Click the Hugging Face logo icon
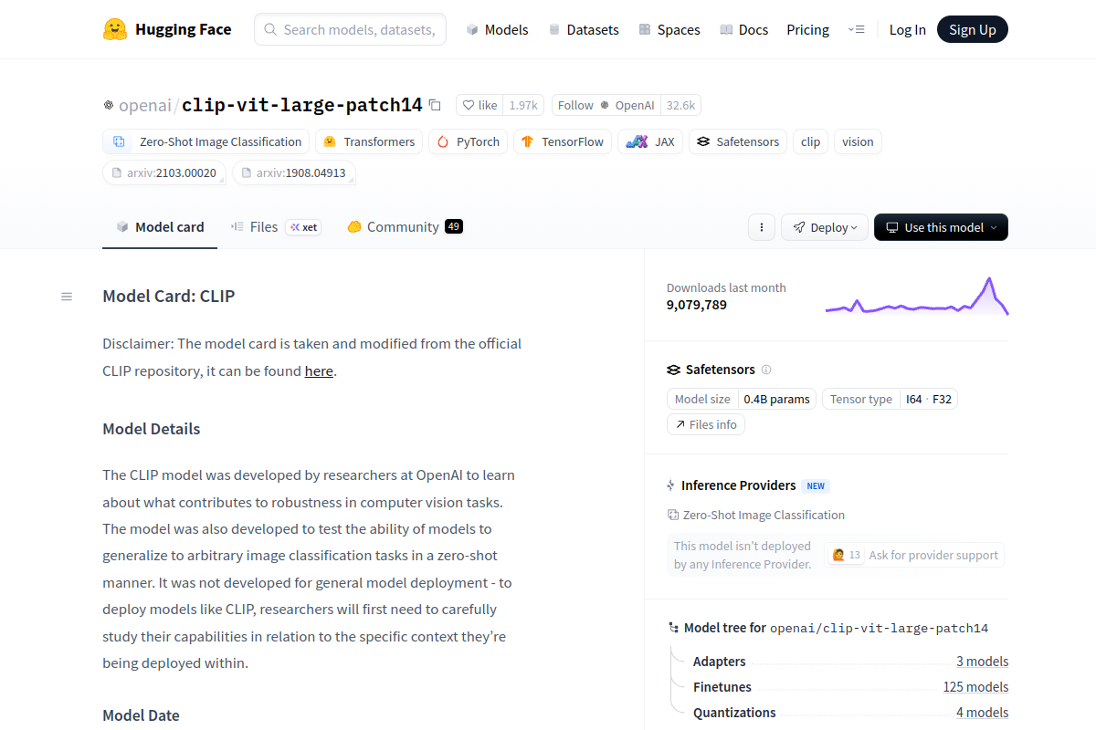Image resolution: width=1096 pixels, height=730 pixels. (115, 29)
